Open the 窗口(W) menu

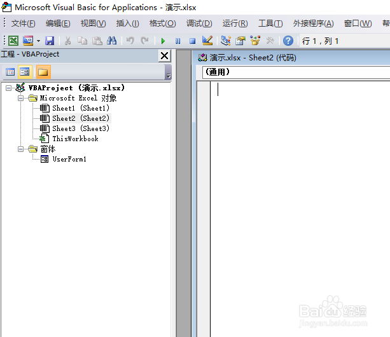click(358, 24)
